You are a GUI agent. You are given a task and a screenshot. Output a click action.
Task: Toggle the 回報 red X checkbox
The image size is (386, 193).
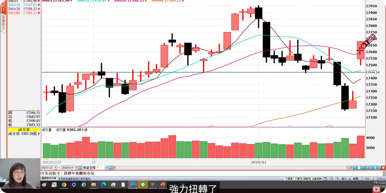[x=372, y=179]
